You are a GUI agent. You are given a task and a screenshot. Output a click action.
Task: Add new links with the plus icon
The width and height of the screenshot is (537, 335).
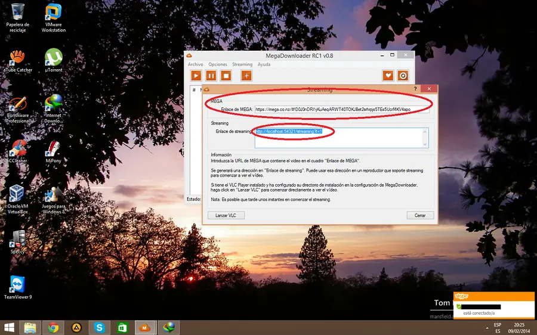tap(246, 76)
